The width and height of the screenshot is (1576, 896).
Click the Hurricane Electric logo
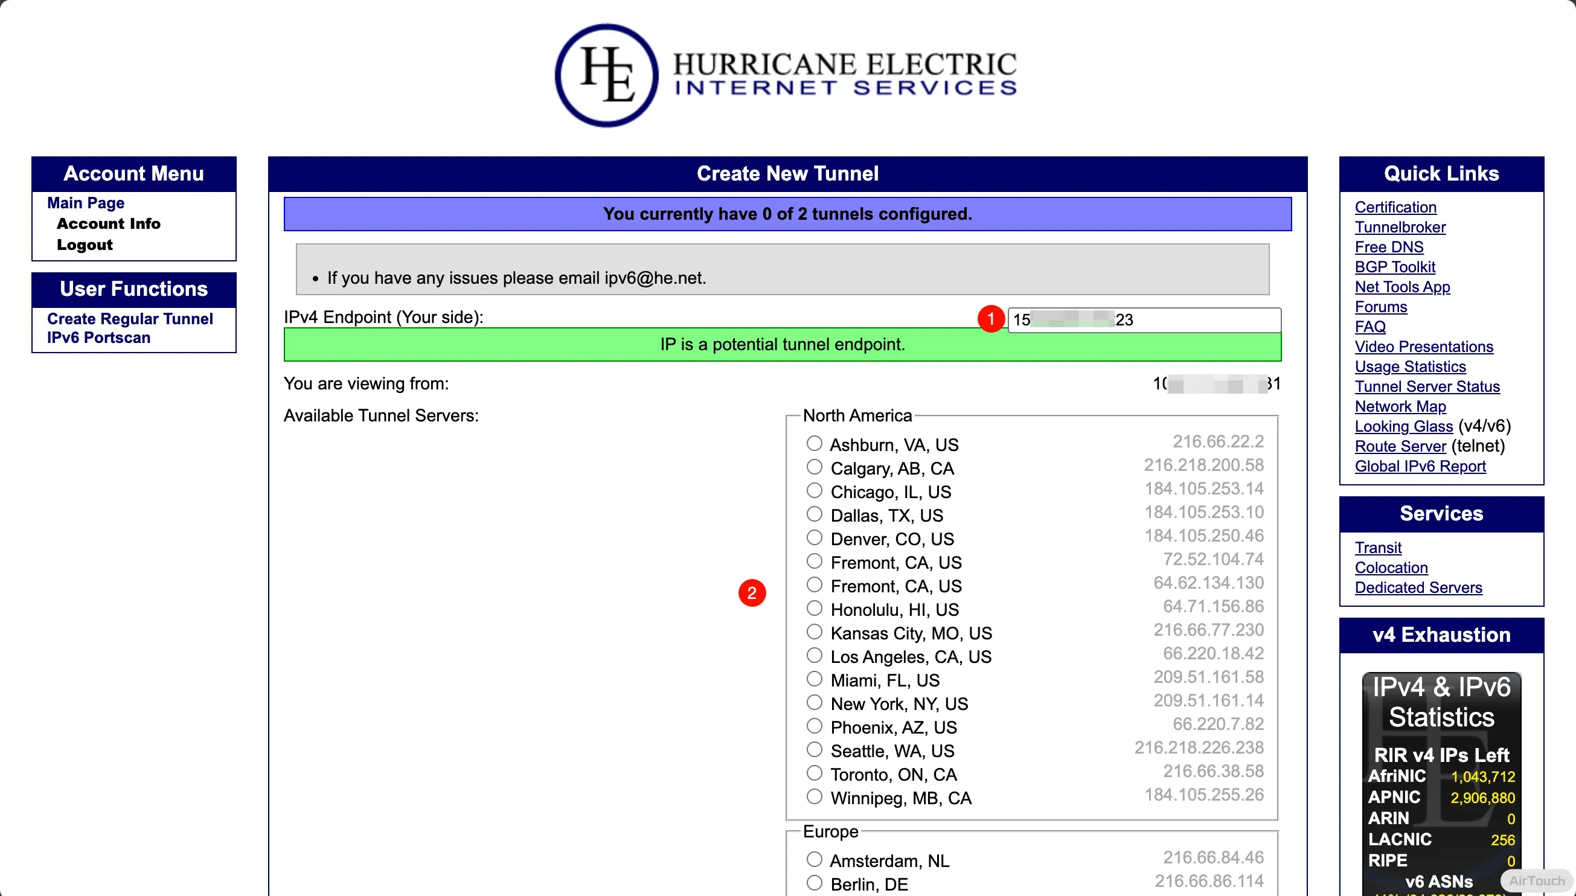786,75
